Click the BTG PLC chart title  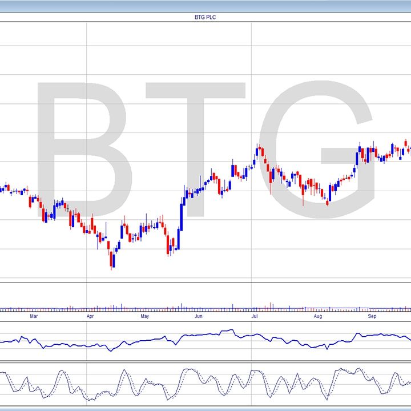click(205, 17)
